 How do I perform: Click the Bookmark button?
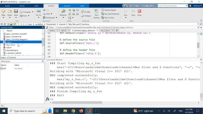tap(49, 18)
